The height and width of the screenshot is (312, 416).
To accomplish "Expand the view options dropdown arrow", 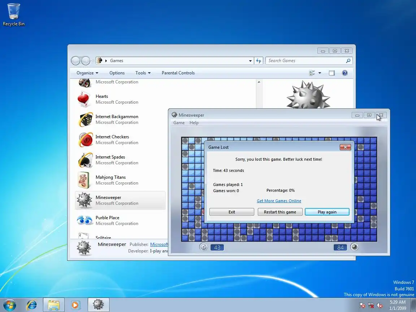I will click(320, 73).
